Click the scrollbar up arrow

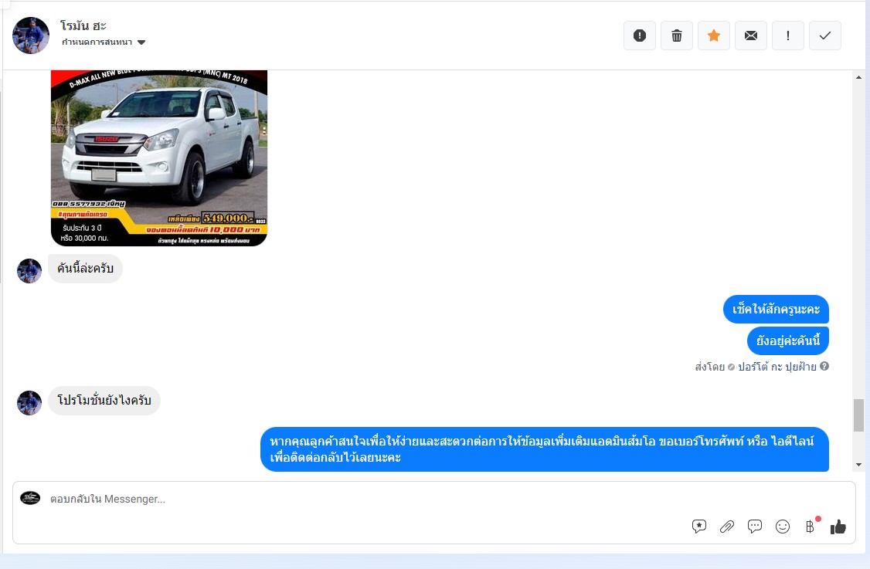coord(859,77)
